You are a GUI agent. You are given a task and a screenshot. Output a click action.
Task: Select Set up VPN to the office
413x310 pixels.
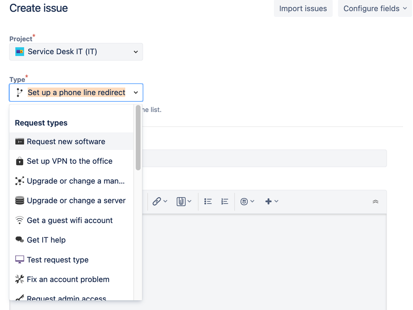[72, 161]
